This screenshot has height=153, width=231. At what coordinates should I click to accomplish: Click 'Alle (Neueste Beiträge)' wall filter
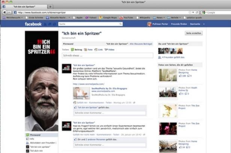[141, 44]
